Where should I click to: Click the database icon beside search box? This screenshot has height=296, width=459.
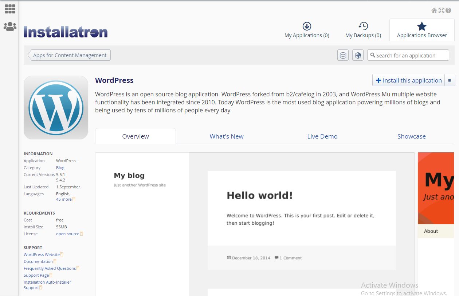pyautogui.click(x=343, y=55)
